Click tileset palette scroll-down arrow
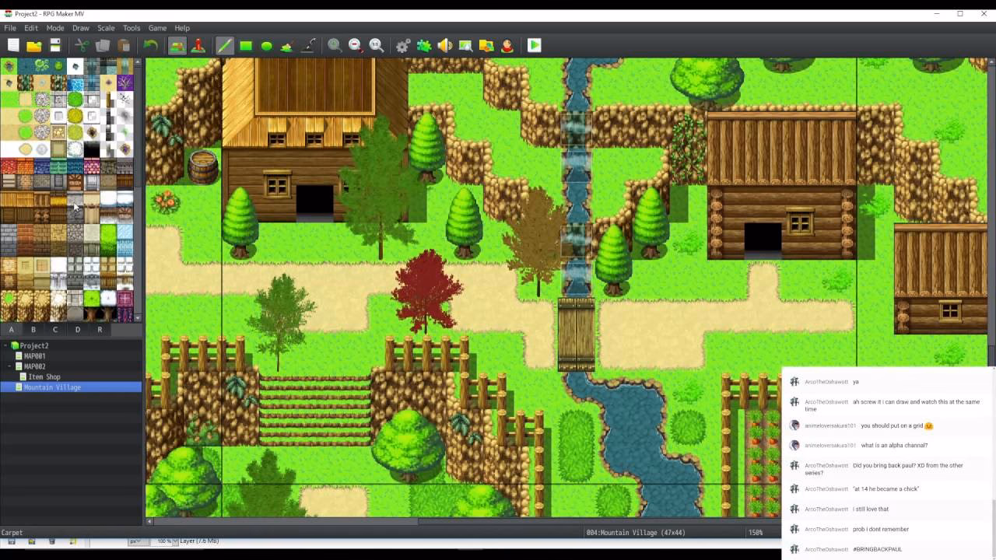 click(x=139, y=318)
